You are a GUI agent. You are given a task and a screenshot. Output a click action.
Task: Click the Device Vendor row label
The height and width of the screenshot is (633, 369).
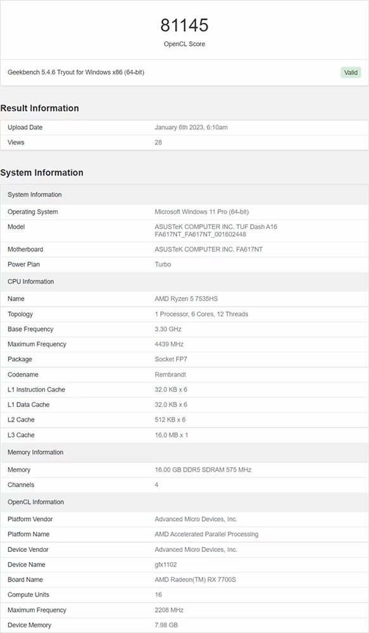click(28, 549)
